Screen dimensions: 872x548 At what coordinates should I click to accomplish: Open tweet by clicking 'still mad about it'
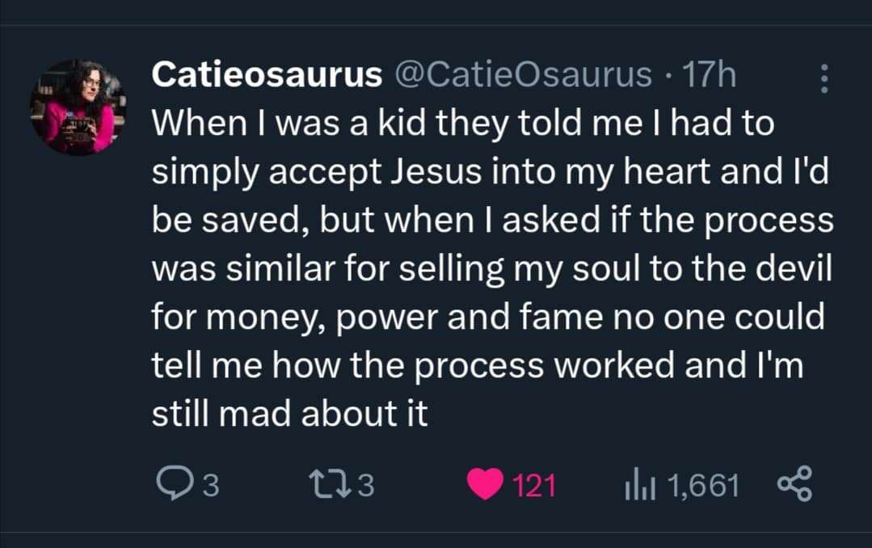coord(290,414)
